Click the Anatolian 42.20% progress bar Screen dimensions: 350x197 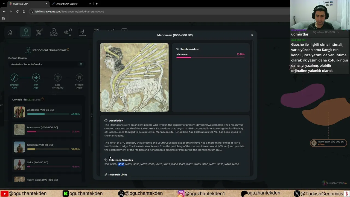click(48, 114)
